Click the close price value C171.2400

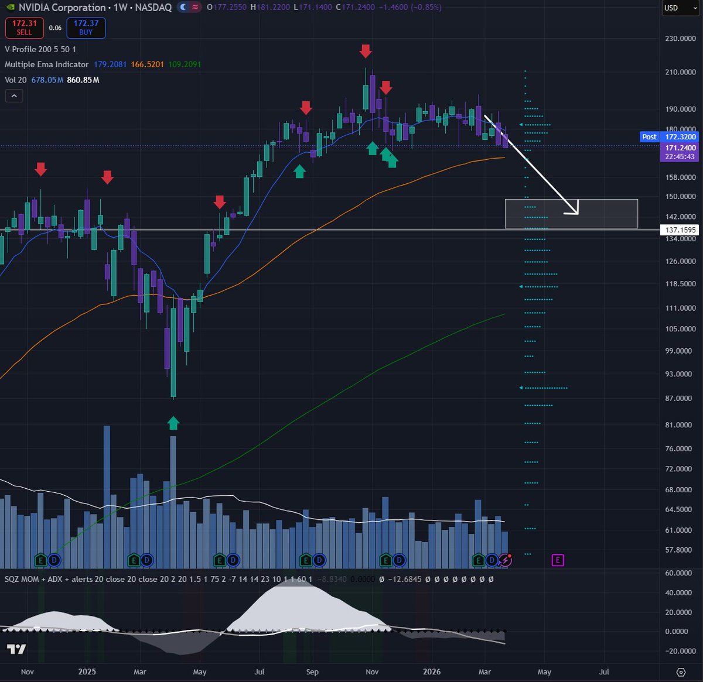[x=355, y=8]
